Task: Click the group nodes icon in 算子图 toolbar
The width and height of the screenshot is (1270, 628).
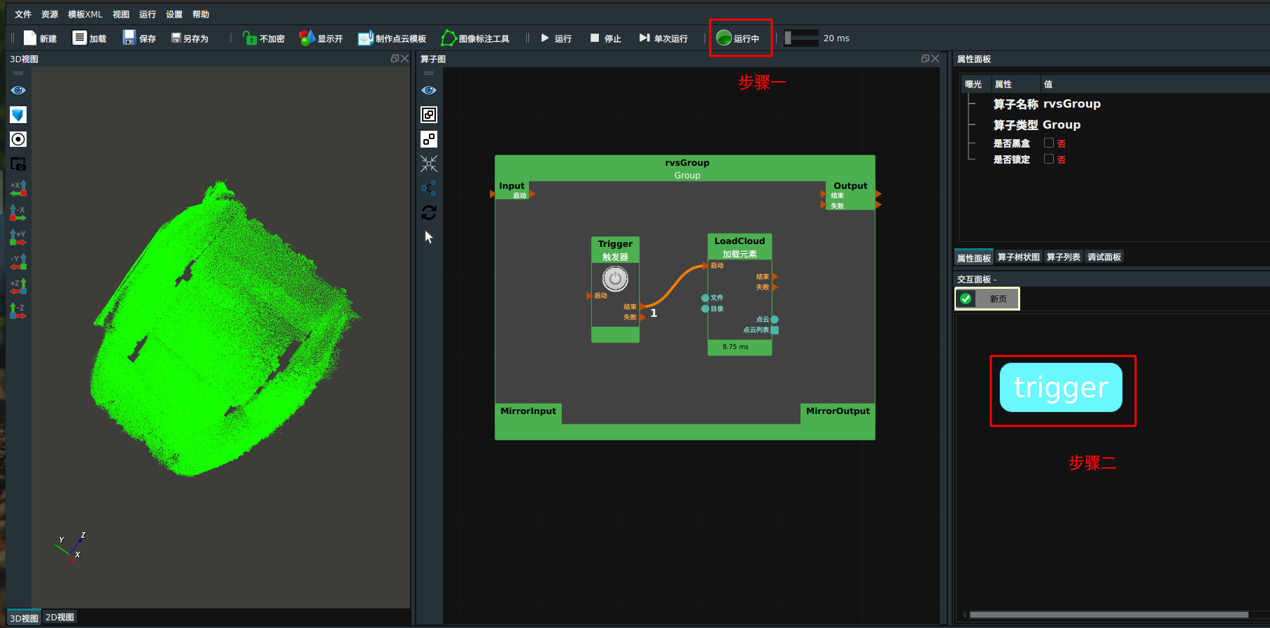Action: coord(429,115)
